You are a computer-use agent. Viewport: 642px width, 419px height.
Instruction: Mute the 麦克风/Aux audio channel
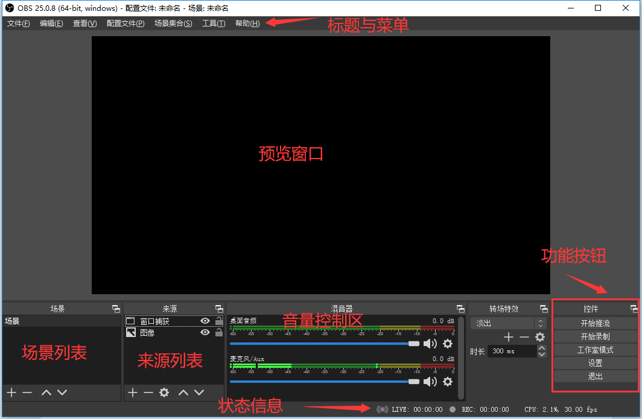click(430, 382)
